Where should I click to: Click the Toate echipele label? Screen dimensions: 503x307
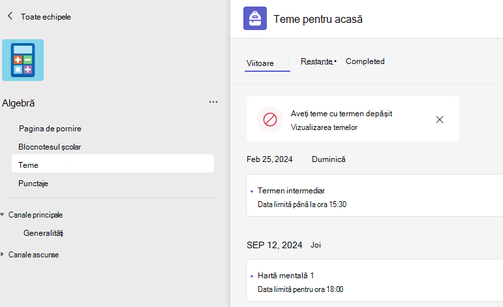click(46, 17)
